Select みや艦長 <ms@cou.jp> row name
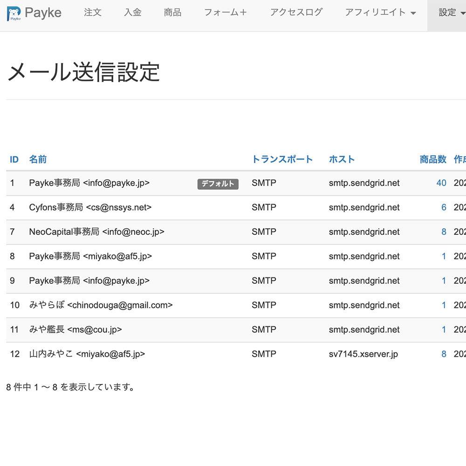This screenshot has width=466, height=466. (x=75, y=329)
